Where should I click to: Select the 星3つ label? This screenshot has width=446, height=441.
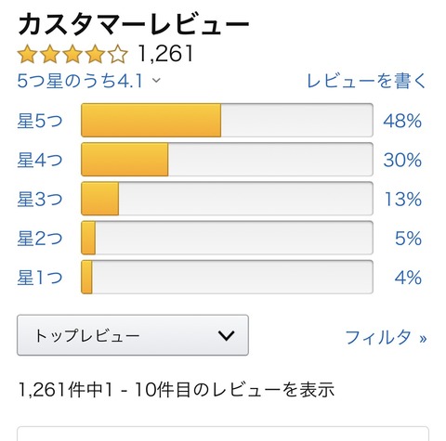(40, 199)
